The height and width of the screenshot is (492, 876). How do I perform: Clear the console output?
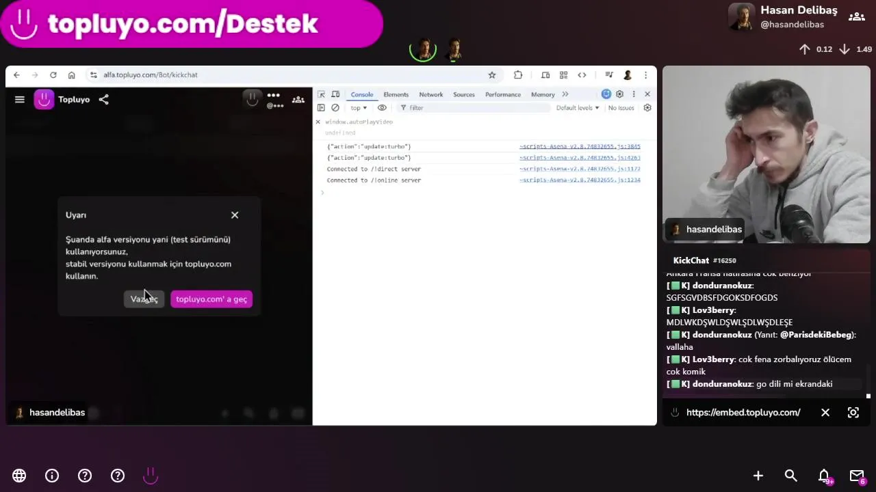tap(335, 108)
